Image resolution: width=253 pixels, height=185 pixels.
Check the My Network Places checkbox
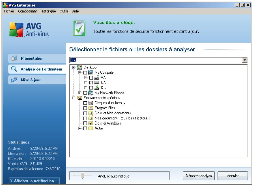85,93
